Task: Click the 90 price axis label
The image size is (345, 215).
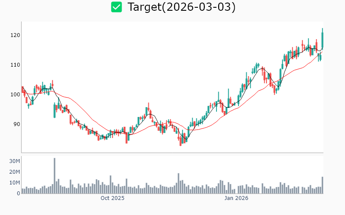Action: pos(16,124)
